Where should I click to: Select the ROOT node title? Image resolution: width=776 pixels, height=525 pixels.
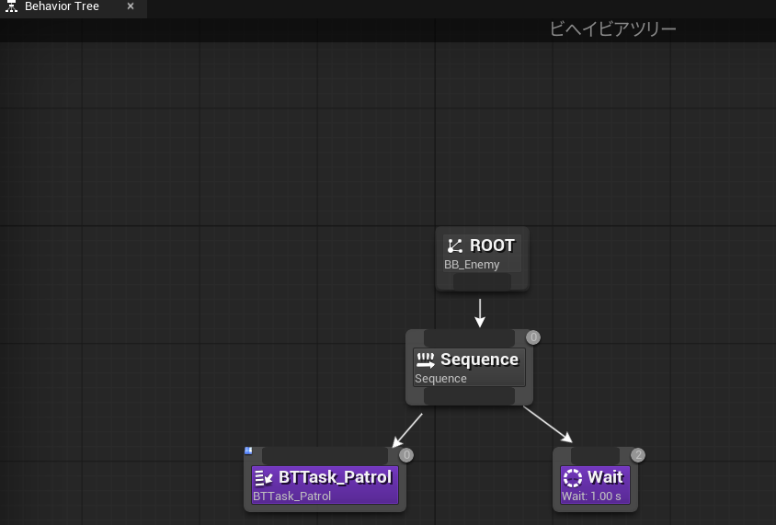pos(493,245)
